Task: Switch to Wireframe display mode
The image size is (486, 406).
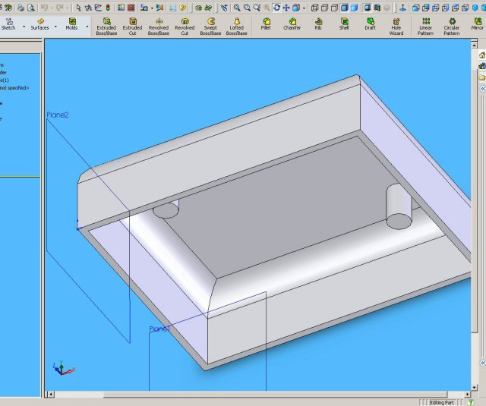Action: coord(315,7)
